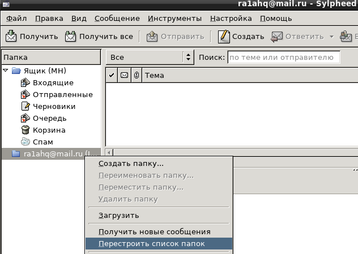Select the Спам folder name
The image size is (358, 254).
(x=43, y=142)
